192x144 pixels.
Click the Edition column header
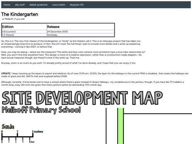point(24,27)
